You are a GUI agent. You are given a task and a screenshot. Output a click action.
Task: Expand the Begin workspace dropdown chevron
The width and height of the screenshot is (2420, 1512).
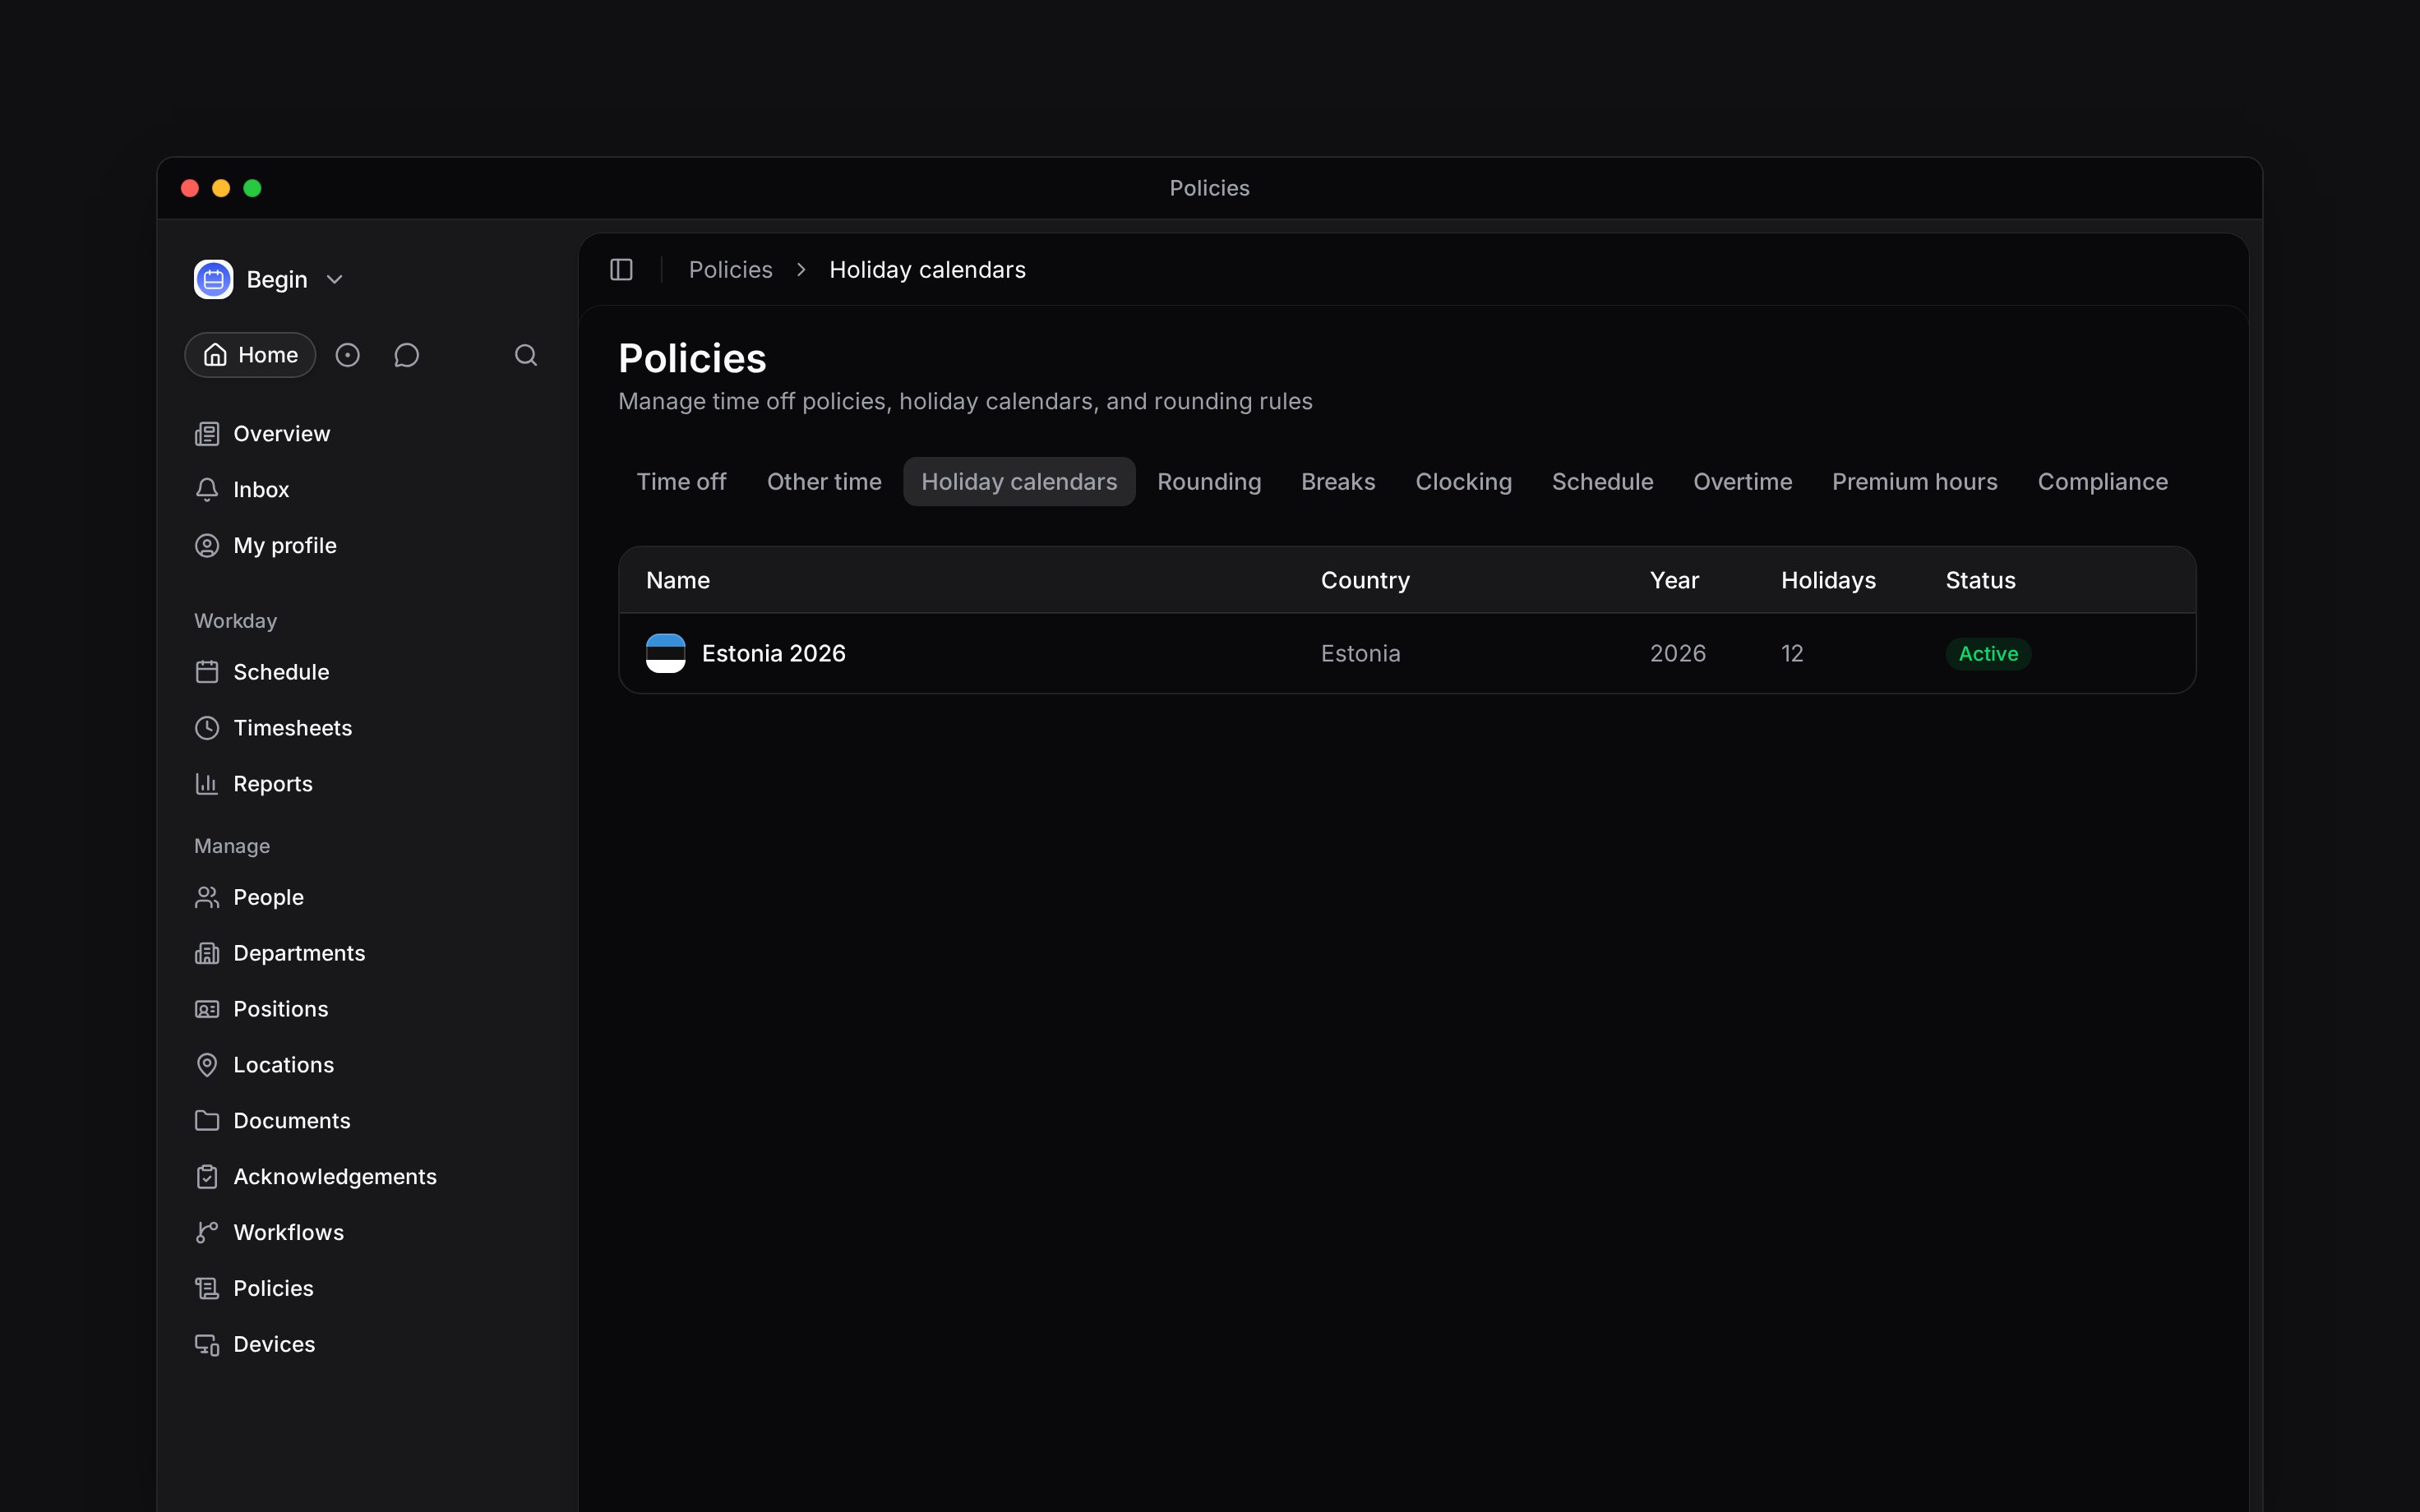pyautogui.click(x=335, y=280)
